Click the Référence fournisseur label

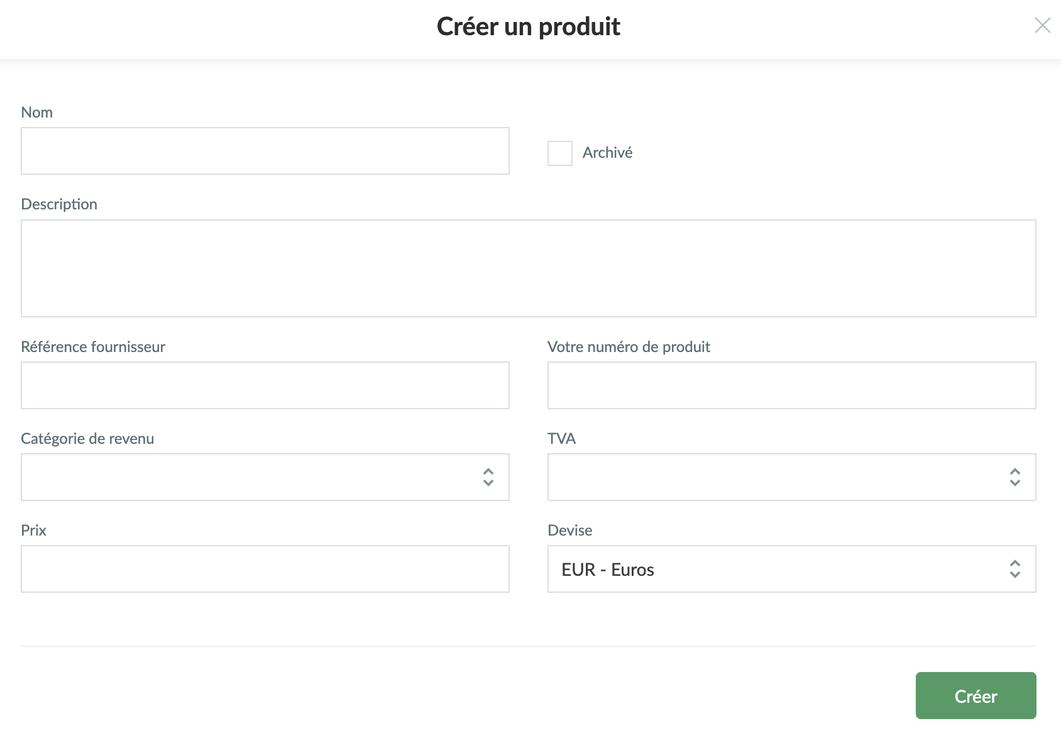93,347
